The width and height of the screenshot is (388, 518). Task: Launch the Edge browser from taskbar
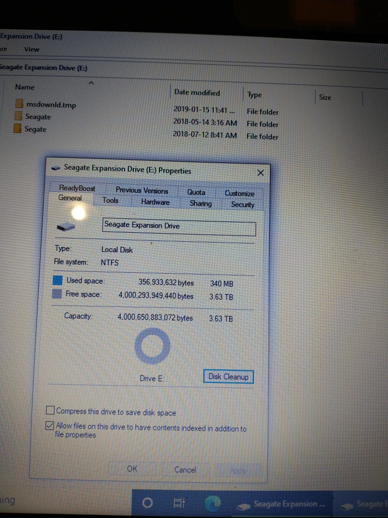[x=212, y=503]
